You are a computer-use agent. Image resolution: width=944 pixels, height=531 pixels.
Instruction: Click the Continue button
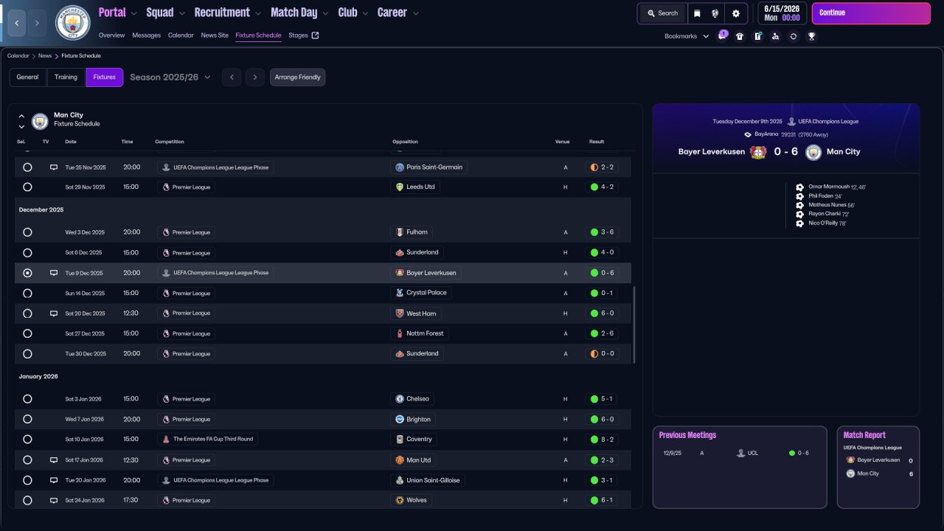point(871,13)
